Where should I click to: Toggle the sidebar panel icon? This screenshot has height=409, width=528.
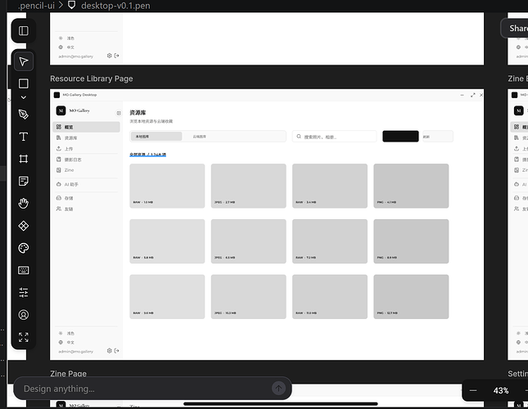click(23, 31)
